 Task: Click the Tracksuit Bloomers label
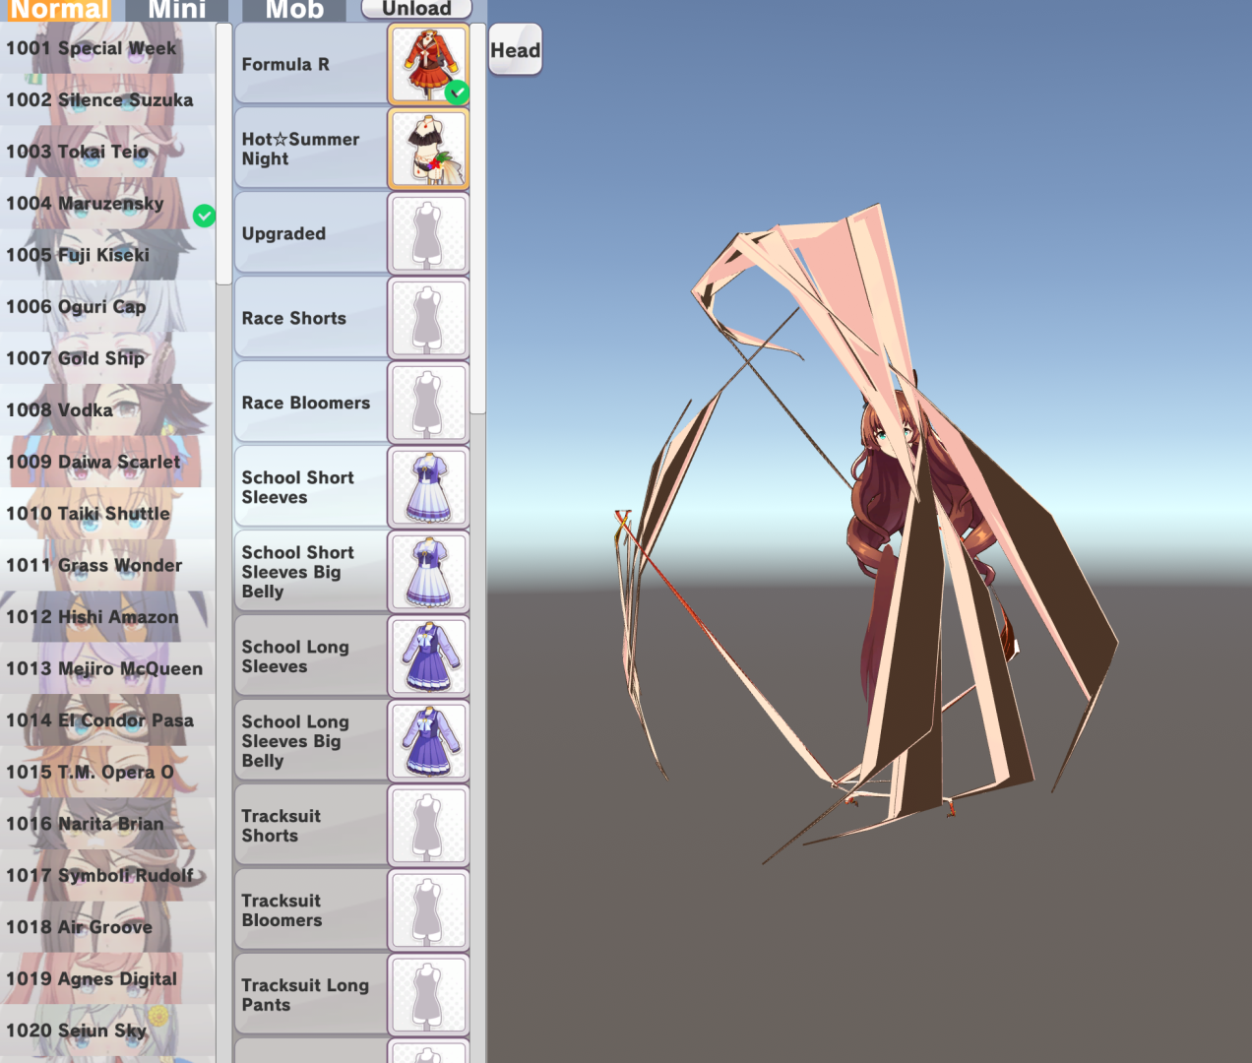[x=282, y=910]
